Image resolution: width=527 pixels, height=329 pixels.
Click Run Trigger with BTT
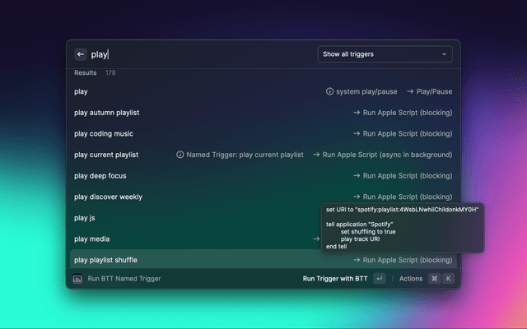point(335,279)
